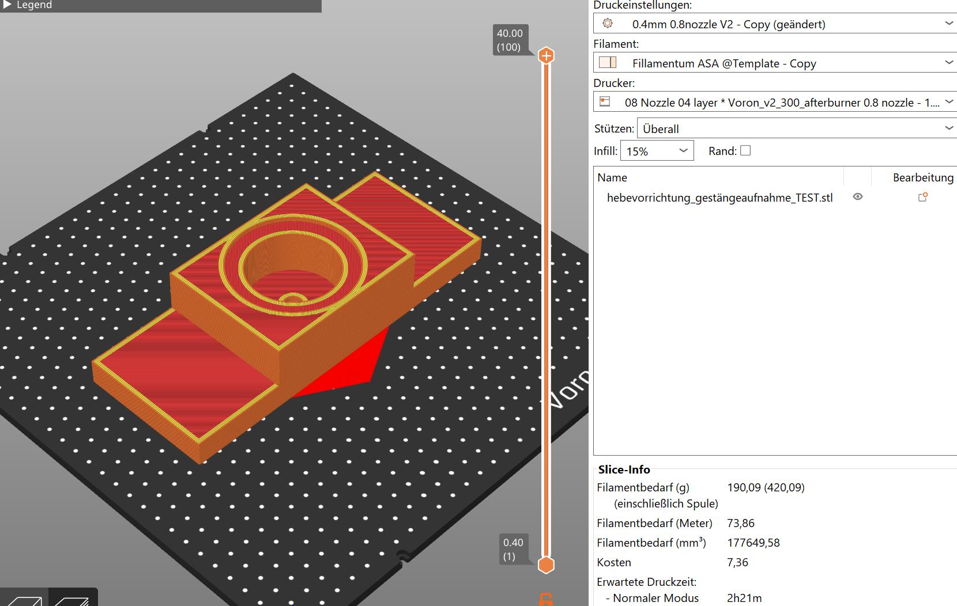The width and height of the screenshot is (957, 606).
Task: Click the Bearbeitung column header
Action: tap(922, 177)
